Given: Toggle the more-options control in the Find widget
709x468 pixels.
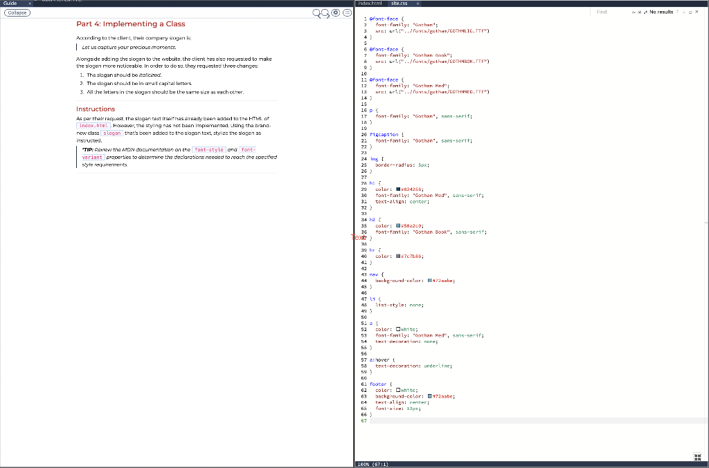Looking at the screenshot, I should click(690, 12).
